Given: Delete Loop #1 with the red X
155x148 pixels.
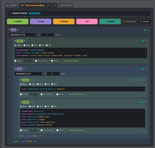Looking at the screenshot, I should coord(148,30).
